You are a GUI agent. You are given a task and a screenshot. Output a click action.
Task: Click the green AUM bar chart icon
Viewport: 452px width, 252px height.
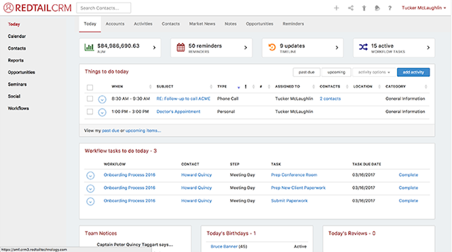(89, 47)
